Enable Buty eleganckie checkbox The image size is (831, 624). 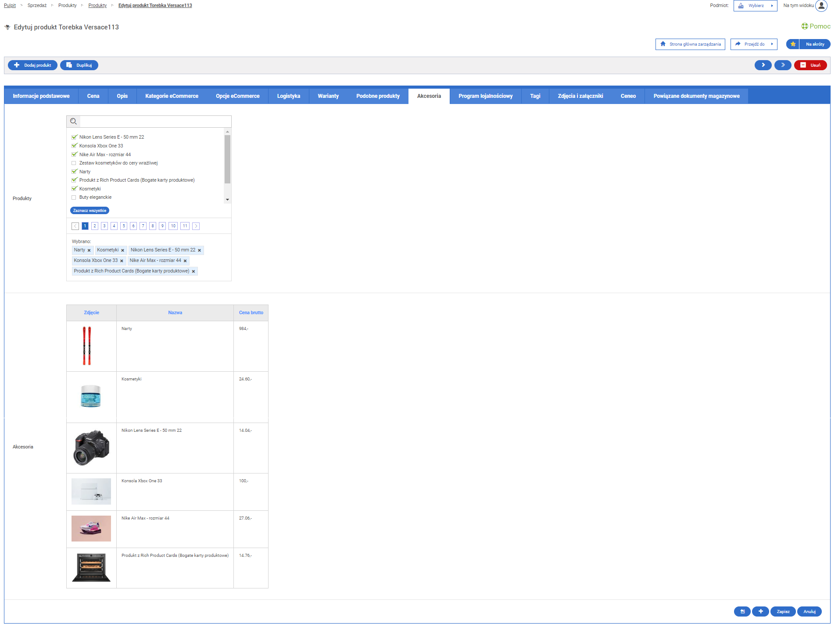click(74, 197)
